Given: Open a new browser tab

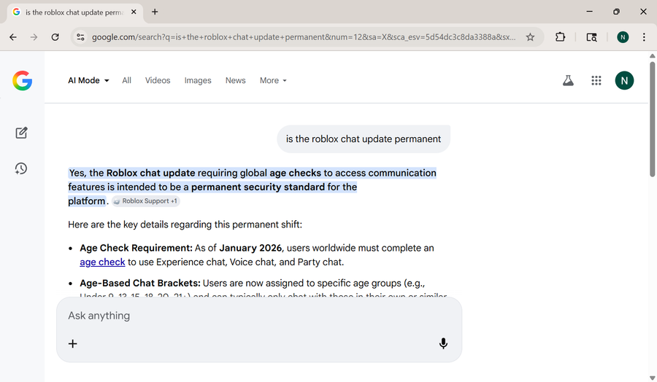Looking at the screenshot, I should coord(155,12).
